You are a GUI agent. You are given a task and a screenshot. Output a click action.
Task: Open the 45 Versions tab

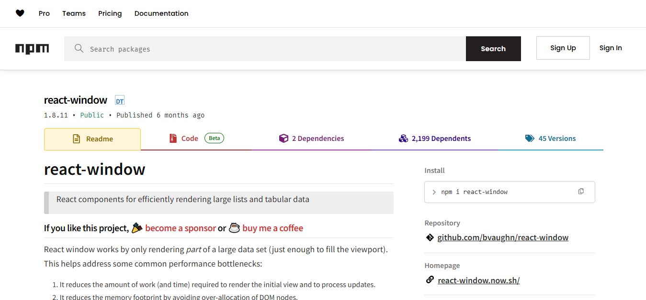pos(550,139)
